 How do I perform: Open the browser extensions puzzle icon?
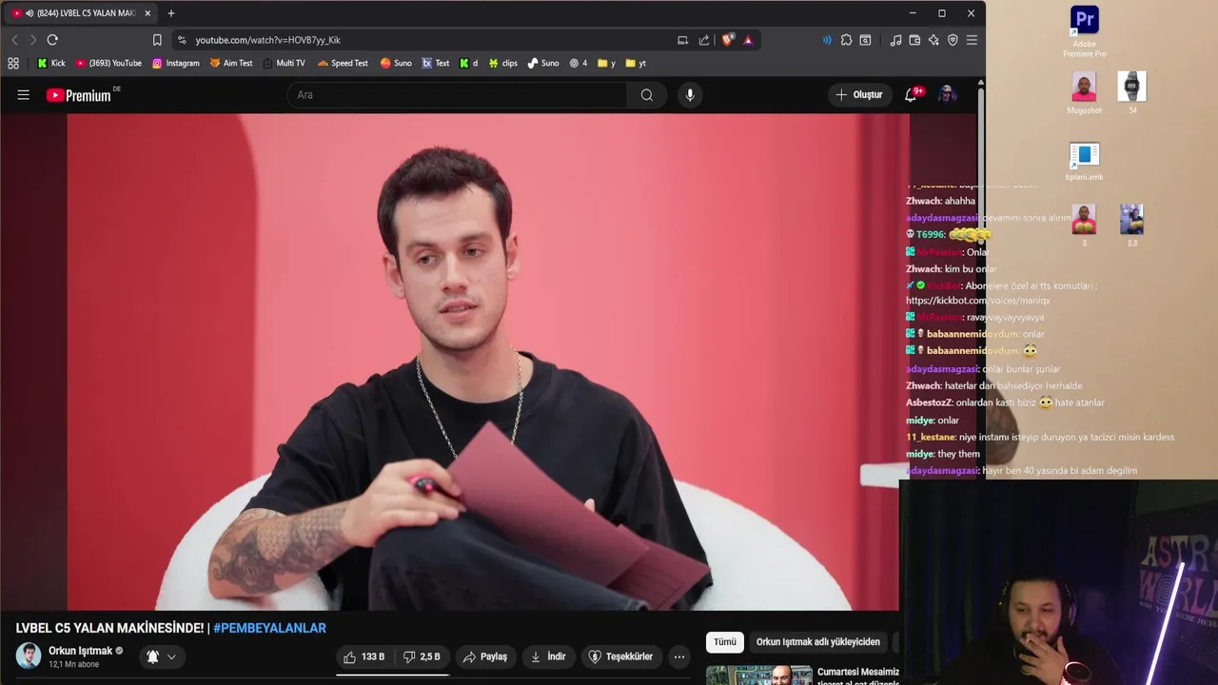[846, 40]
